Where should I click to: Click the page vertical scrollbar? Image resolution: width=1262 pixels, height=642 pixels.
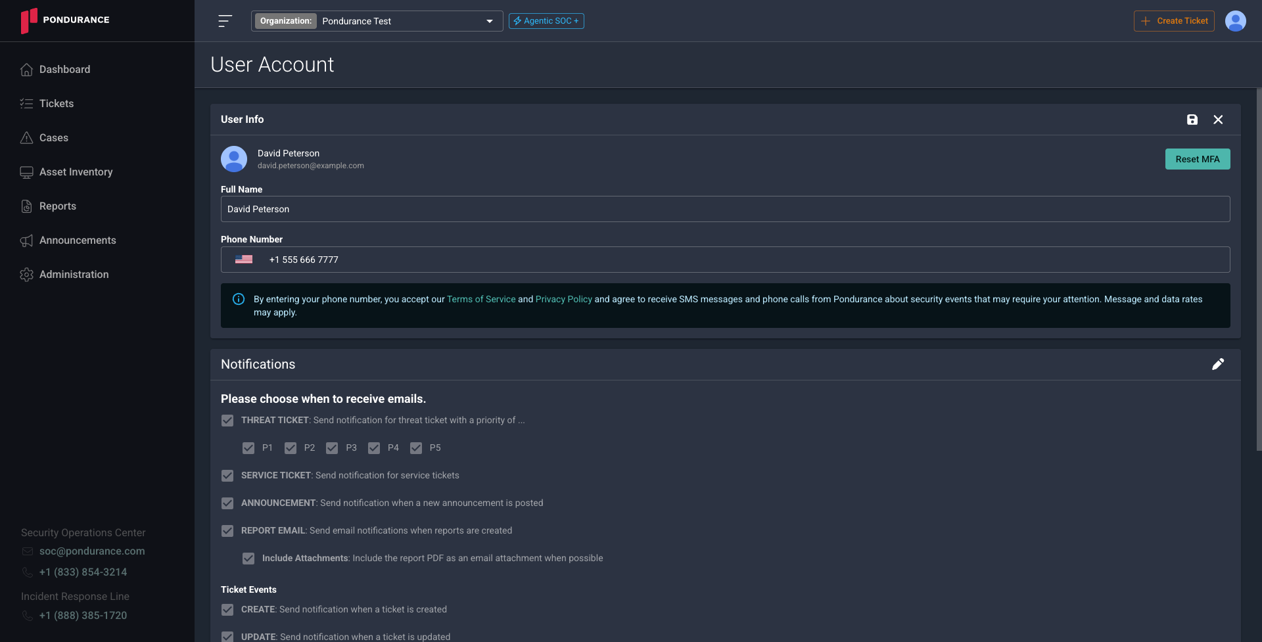(x=1259, y=269)
